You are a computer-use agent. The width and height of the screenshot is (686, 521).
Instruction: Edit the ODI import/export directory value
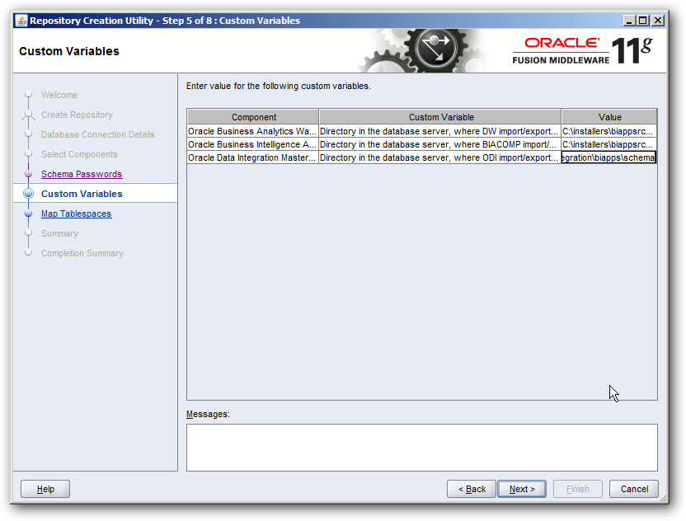608,157
